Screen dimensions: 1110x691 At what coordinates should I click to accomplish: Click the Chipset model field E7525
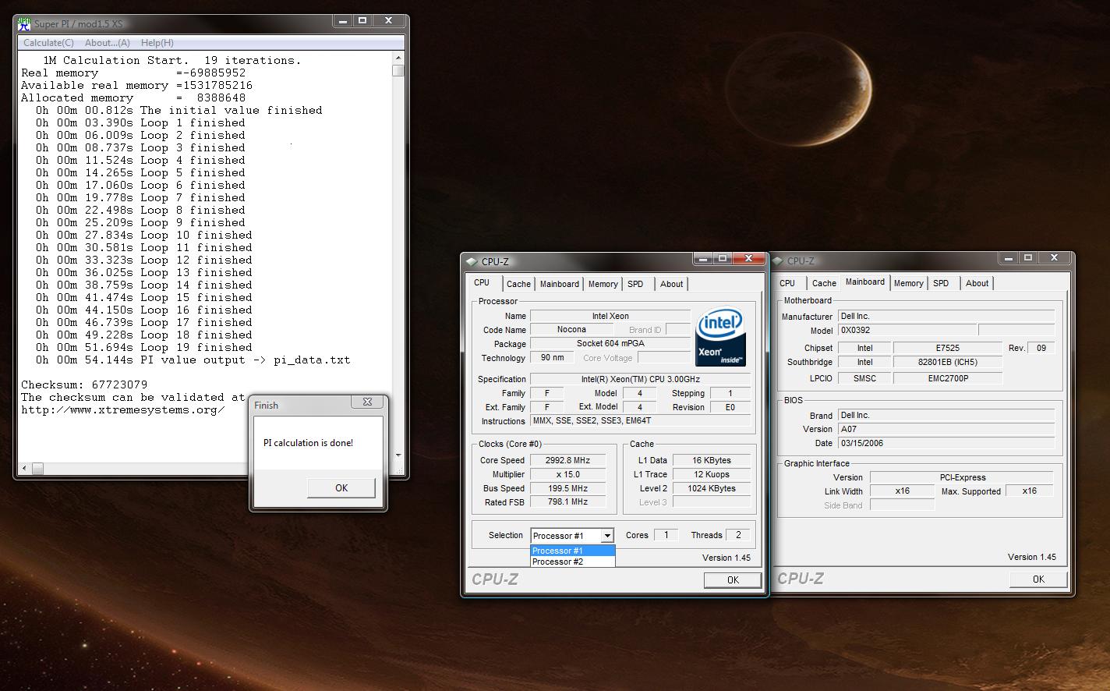click(947, 348)
